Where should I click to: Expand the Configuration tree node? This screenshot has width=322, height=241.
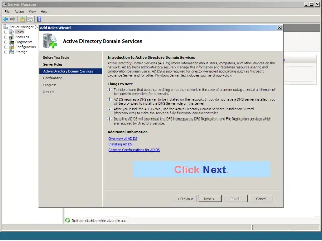coord(6,47)
